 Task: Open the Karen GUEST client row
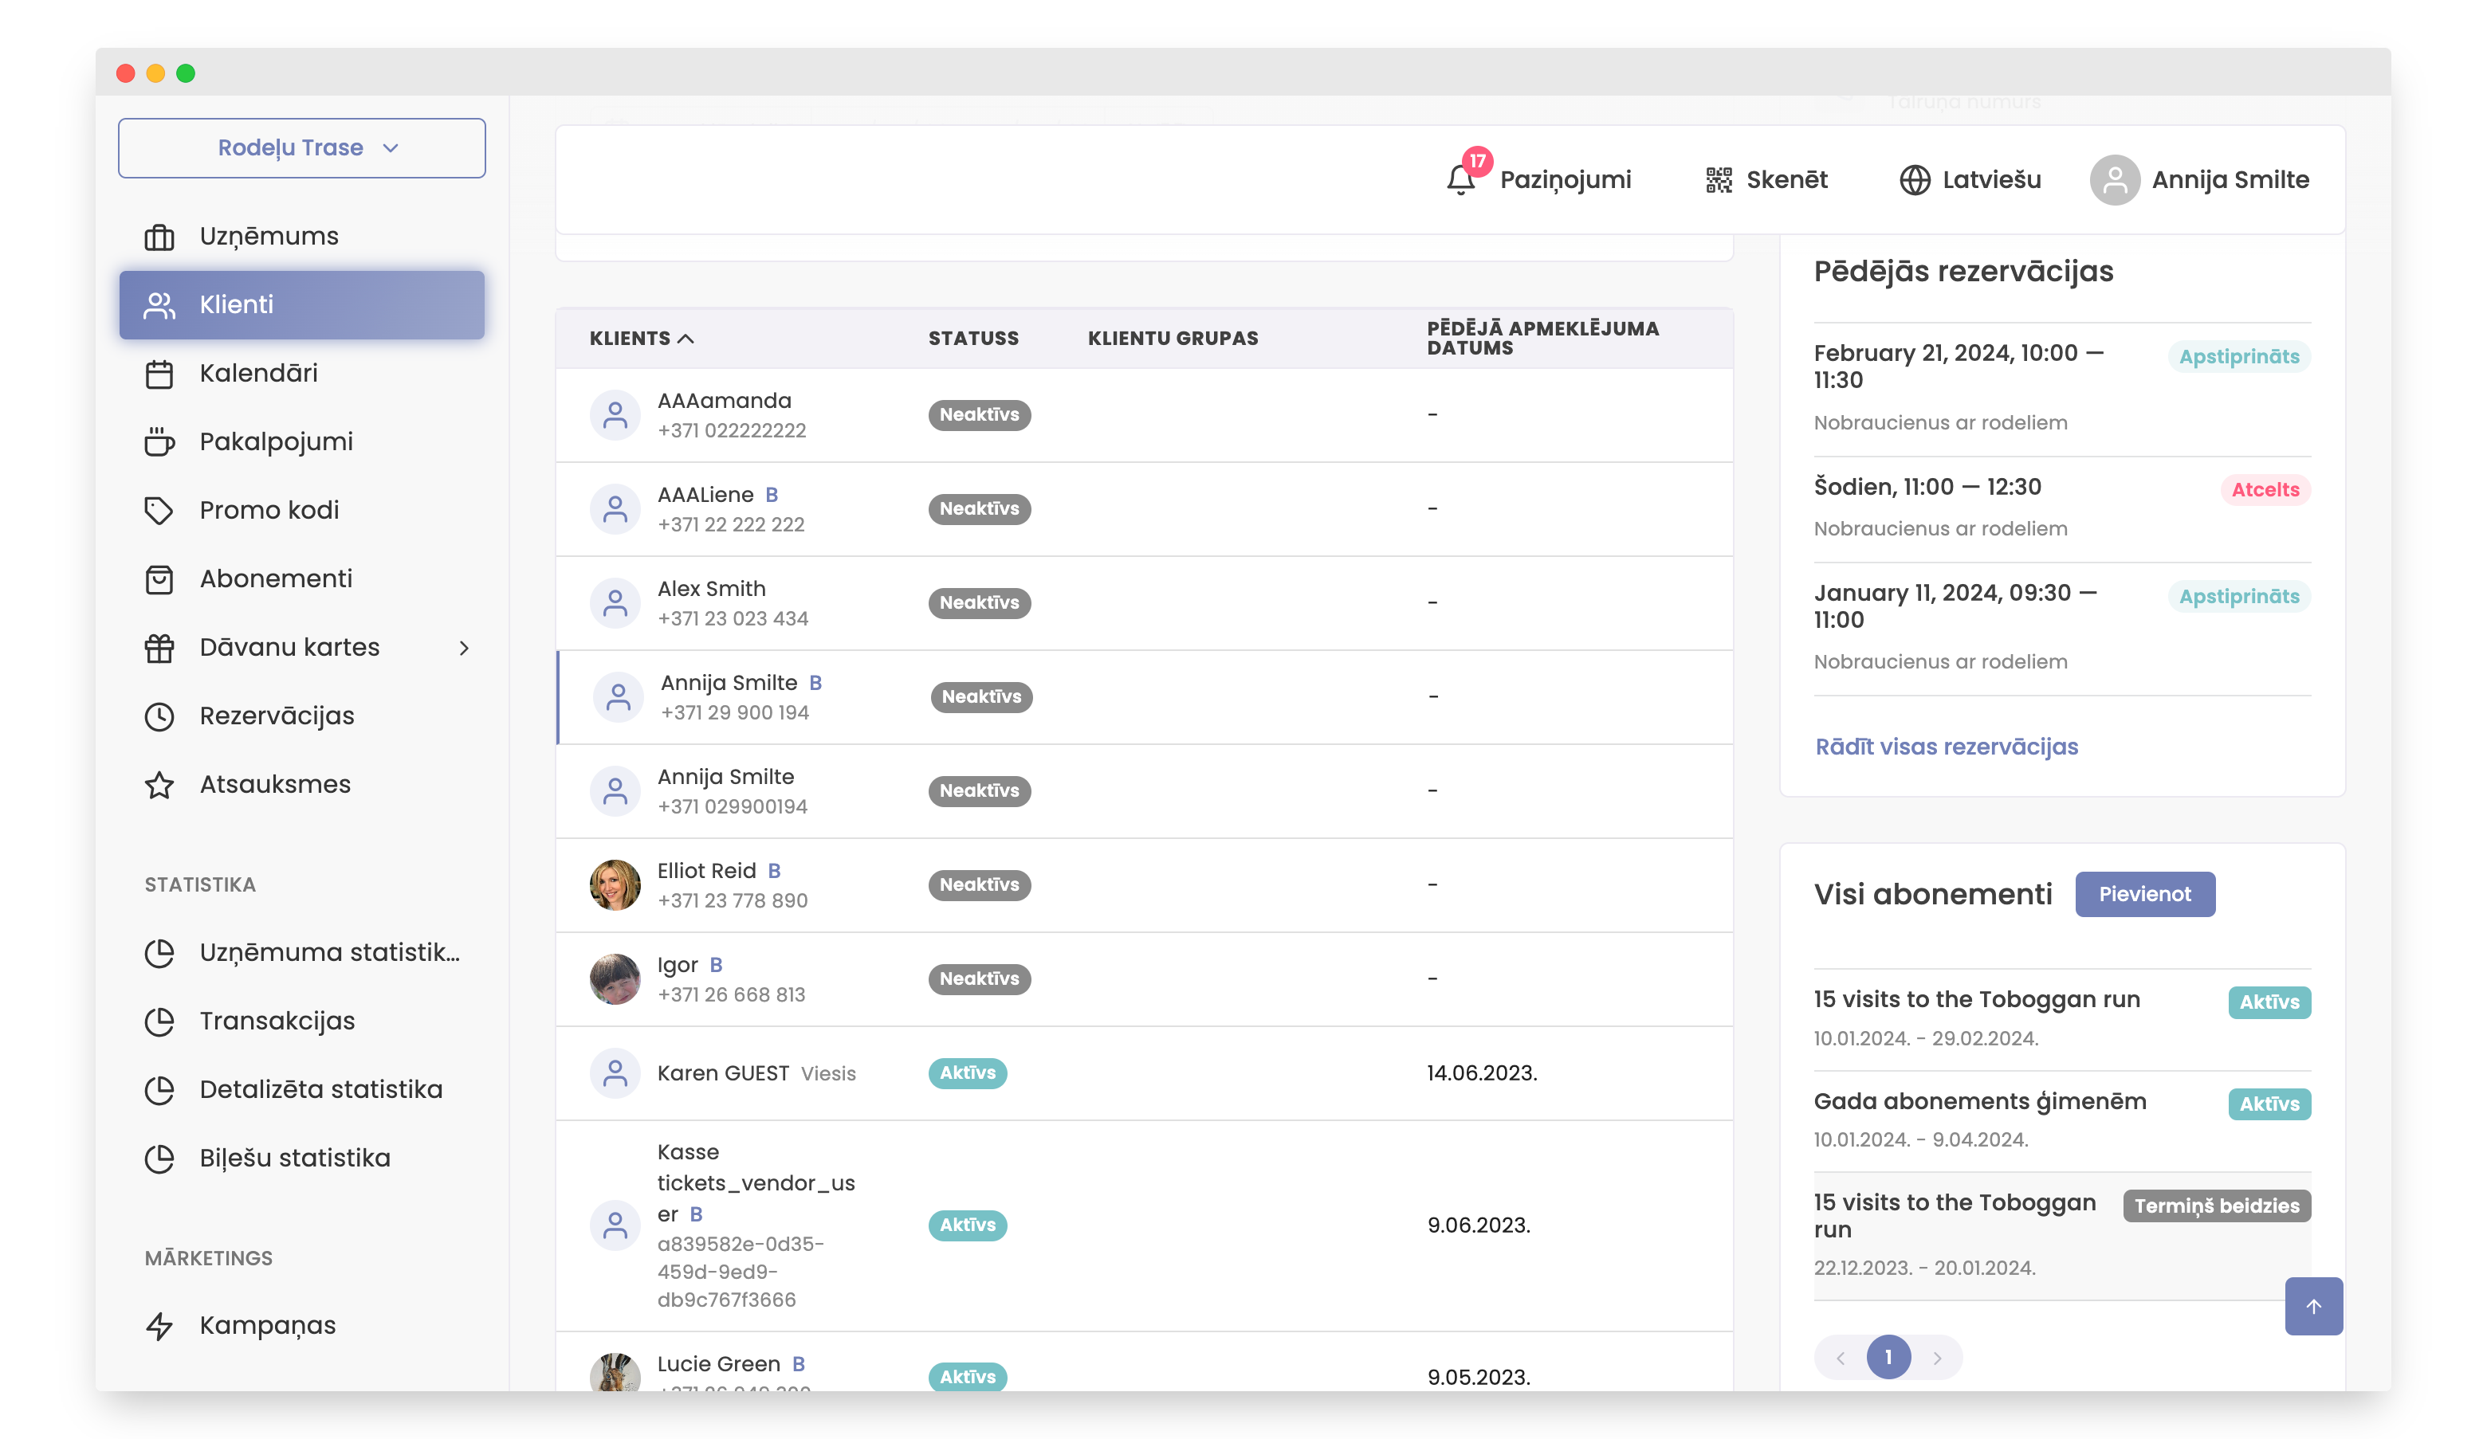pos(722,1072)
